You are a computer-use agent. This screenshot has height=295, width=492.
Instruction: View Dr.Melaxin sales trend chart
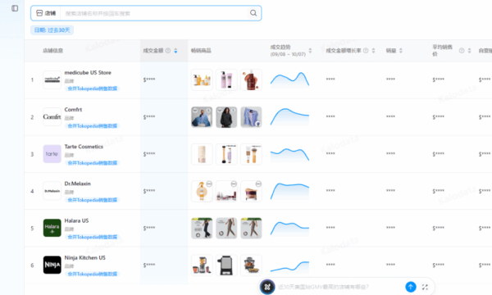click(x=289, y=191)
